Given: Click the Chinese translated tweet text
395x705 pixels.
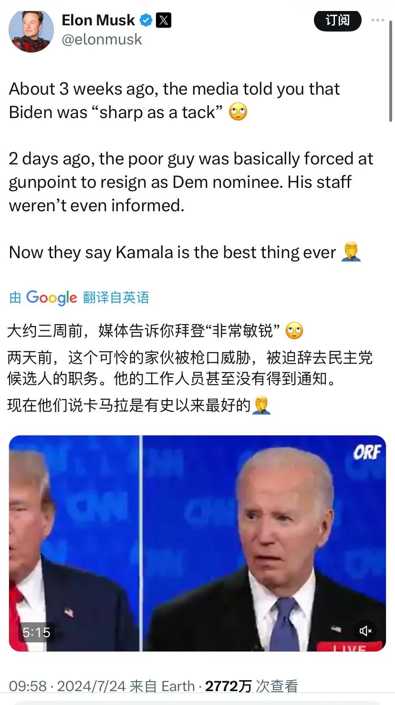Looking at the screenshot, I should click(190, 368).
